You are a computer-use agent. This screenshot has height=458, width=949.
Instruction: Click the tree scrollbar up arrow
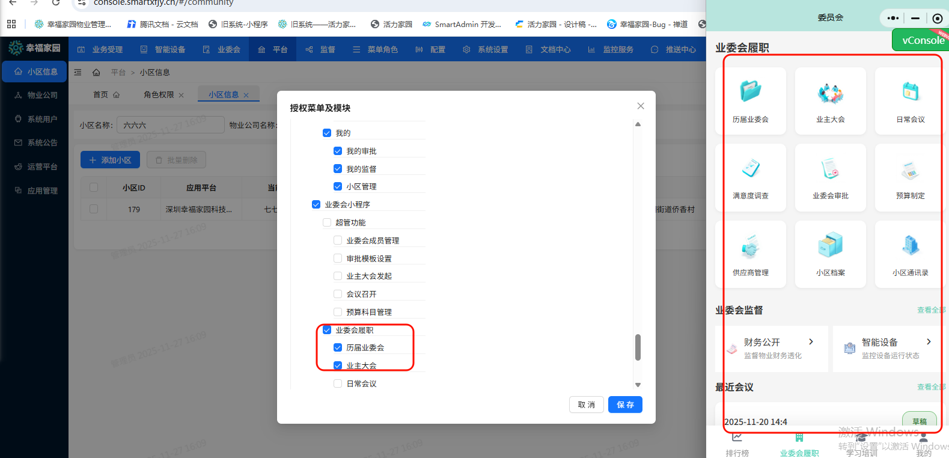(x=638, y=124)
